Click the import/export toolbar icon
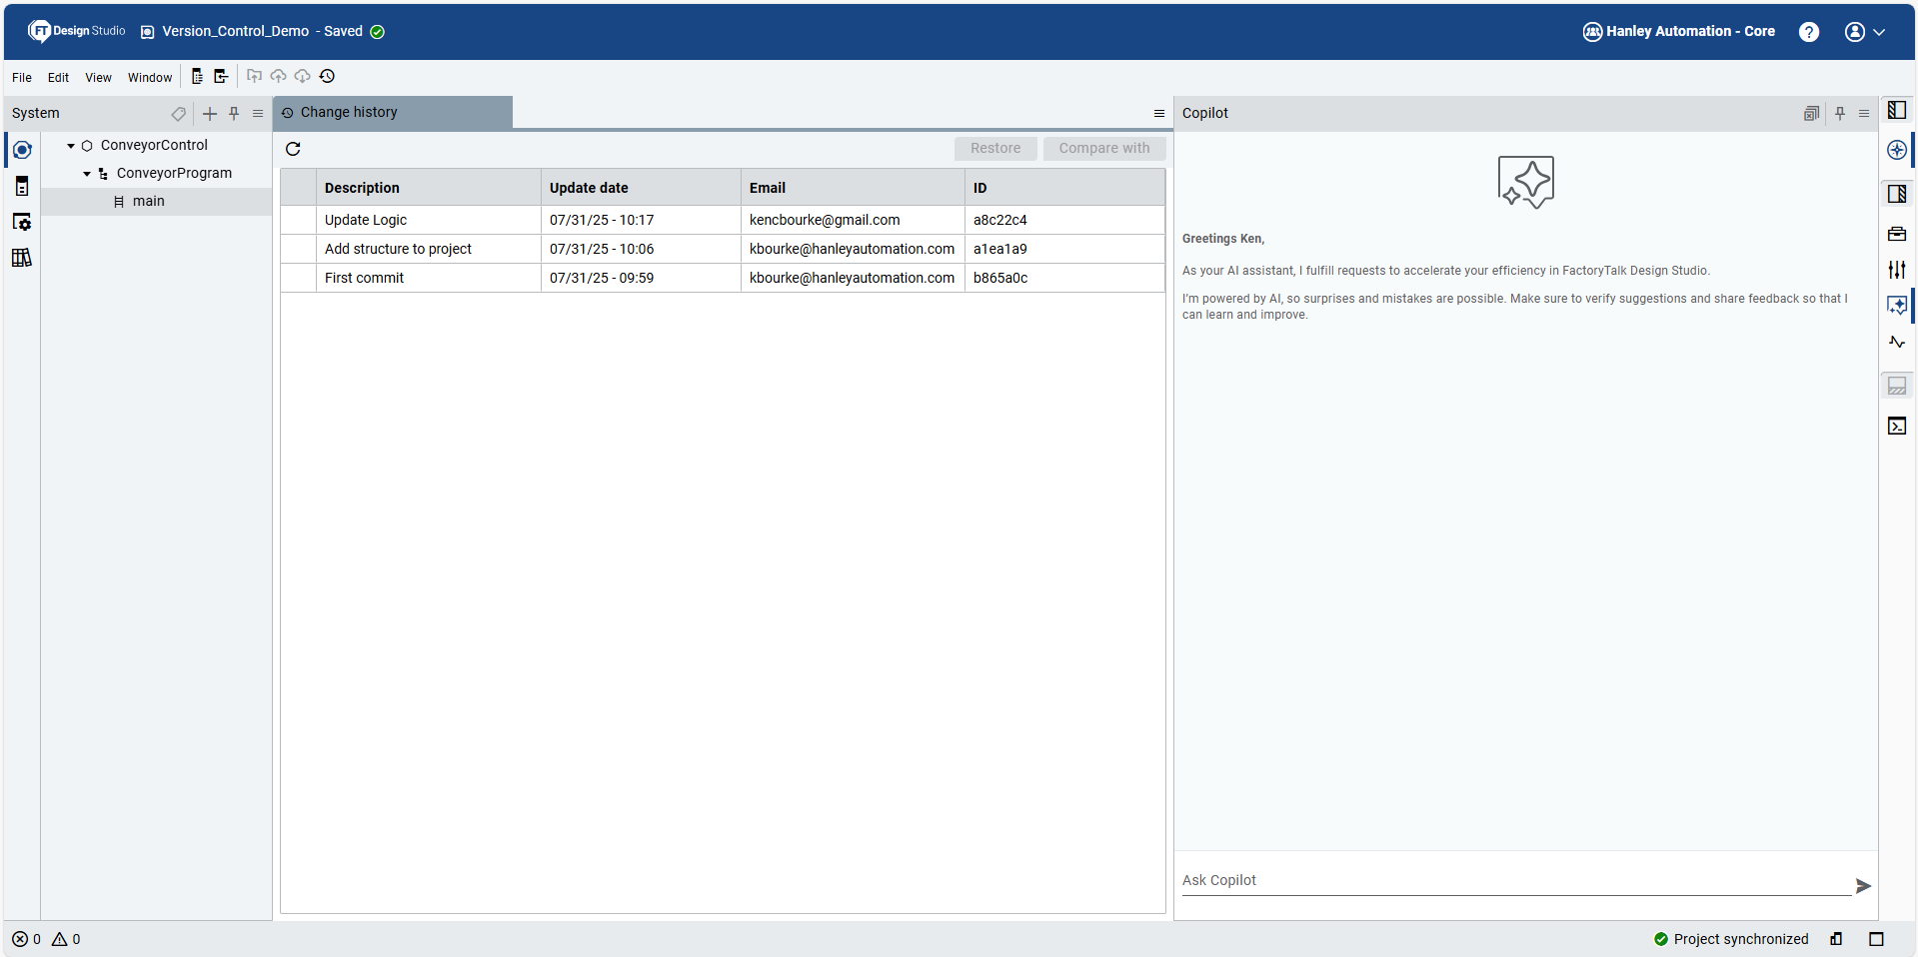 (221, 76)
